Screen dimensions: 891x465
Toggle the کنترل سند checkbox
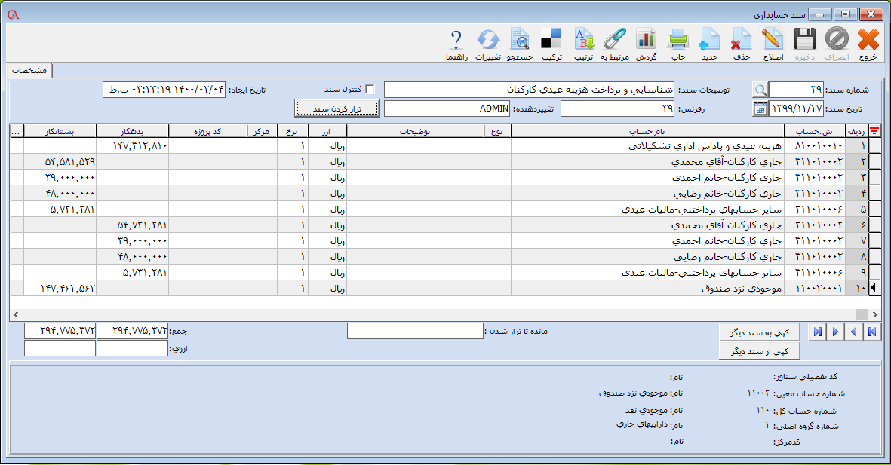click(x=370, y=89)
